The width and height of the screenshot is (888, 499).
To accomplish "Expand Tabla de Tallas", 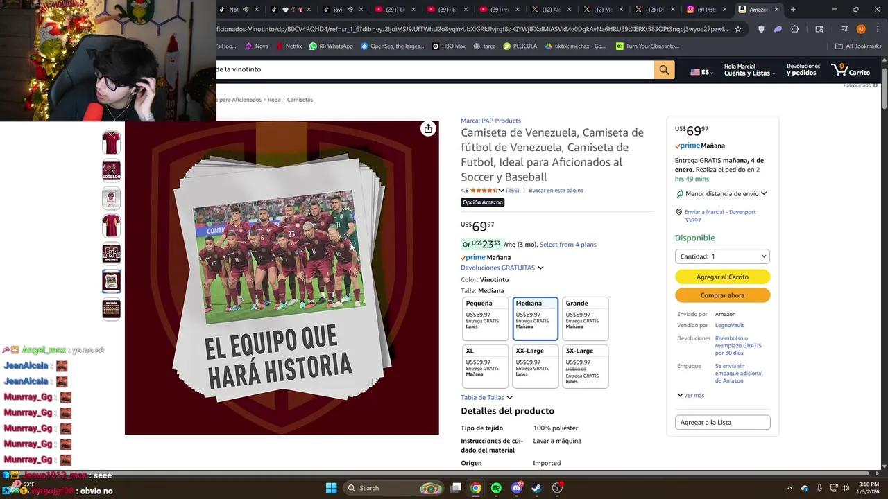I will (x=486, y=398).
